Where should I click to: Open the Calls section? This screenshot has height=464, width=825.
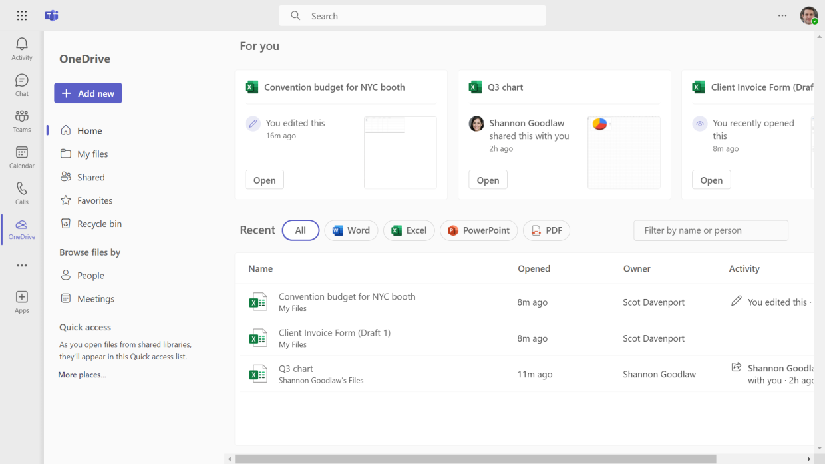pyautogui.click(x=21, y=193)
